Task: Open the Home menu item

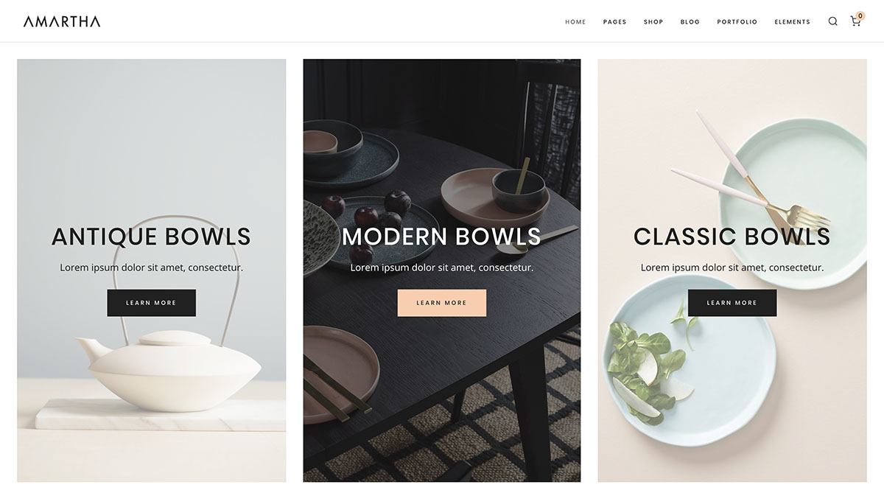Action: point(575,22)
